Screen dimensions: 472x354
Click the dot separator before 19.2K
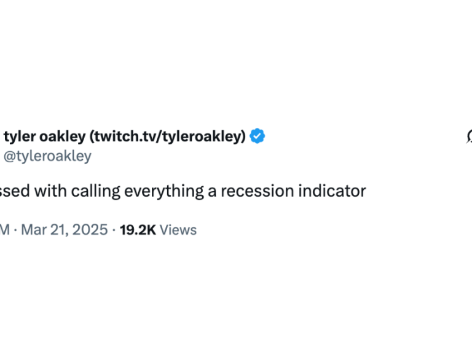pyautogui.click(x=114, y=230)
